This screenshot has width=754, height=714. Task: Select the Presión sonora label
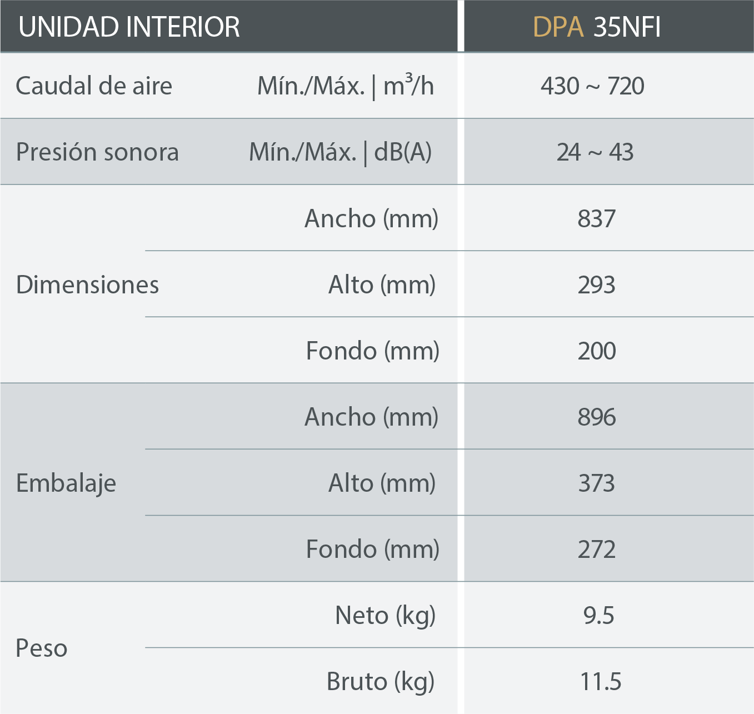pos(97,152)
